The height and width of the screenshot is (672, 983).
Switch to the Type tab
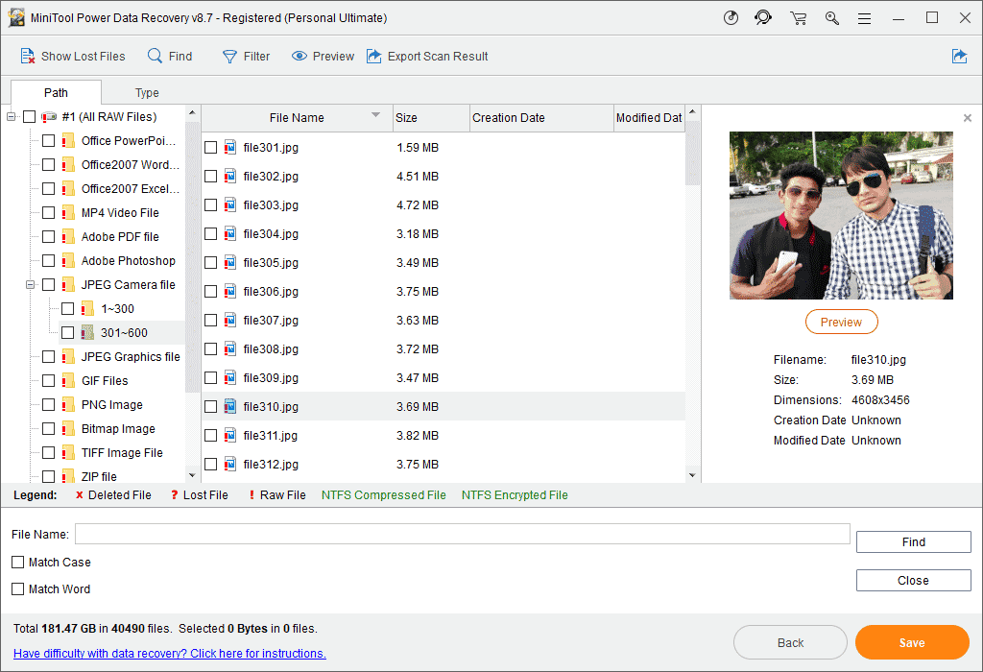coord(147,92)
